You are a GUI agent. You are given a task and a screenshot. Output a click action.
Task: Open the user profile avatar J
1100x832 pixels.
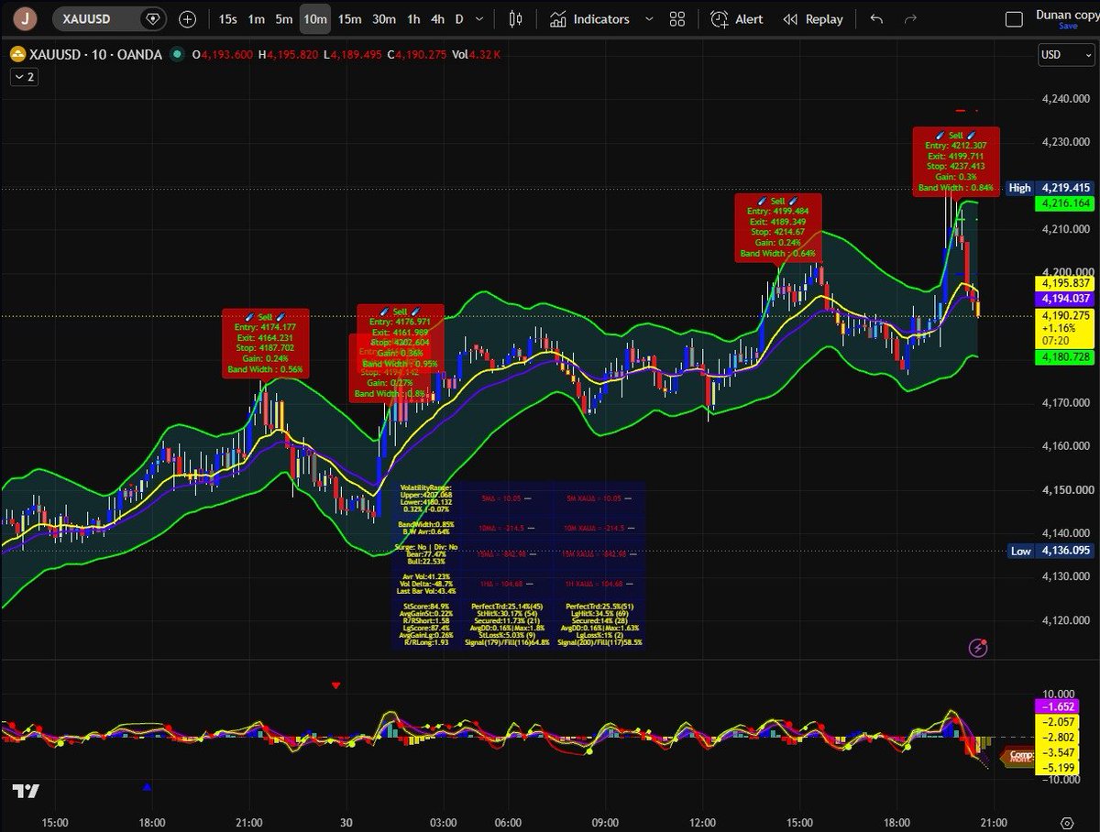tap(27, 18)
